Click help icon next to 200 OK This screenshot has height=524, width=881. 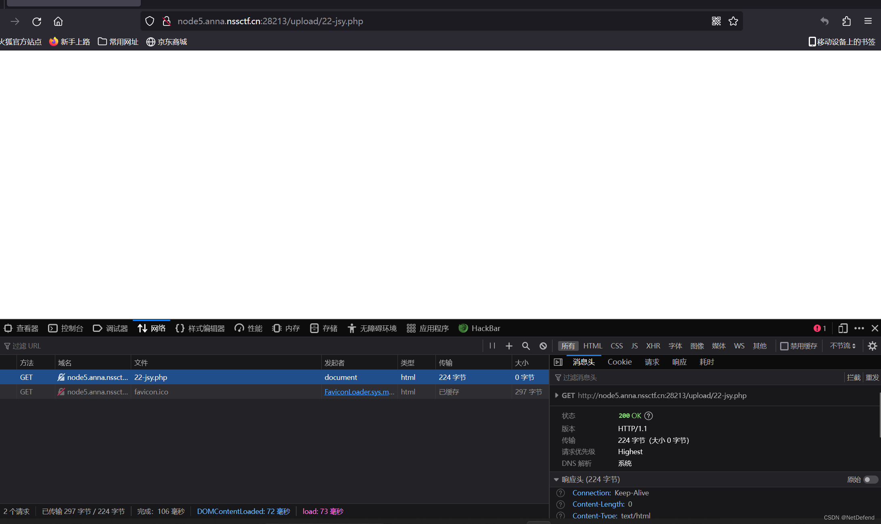point(649,415)
